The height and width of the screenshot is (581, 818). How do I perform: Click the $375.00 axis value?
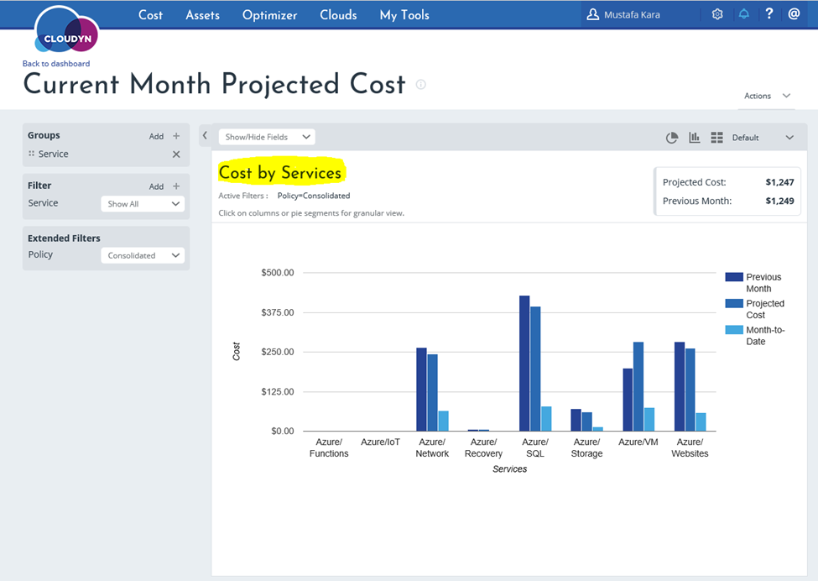click(x=278, y=312)
